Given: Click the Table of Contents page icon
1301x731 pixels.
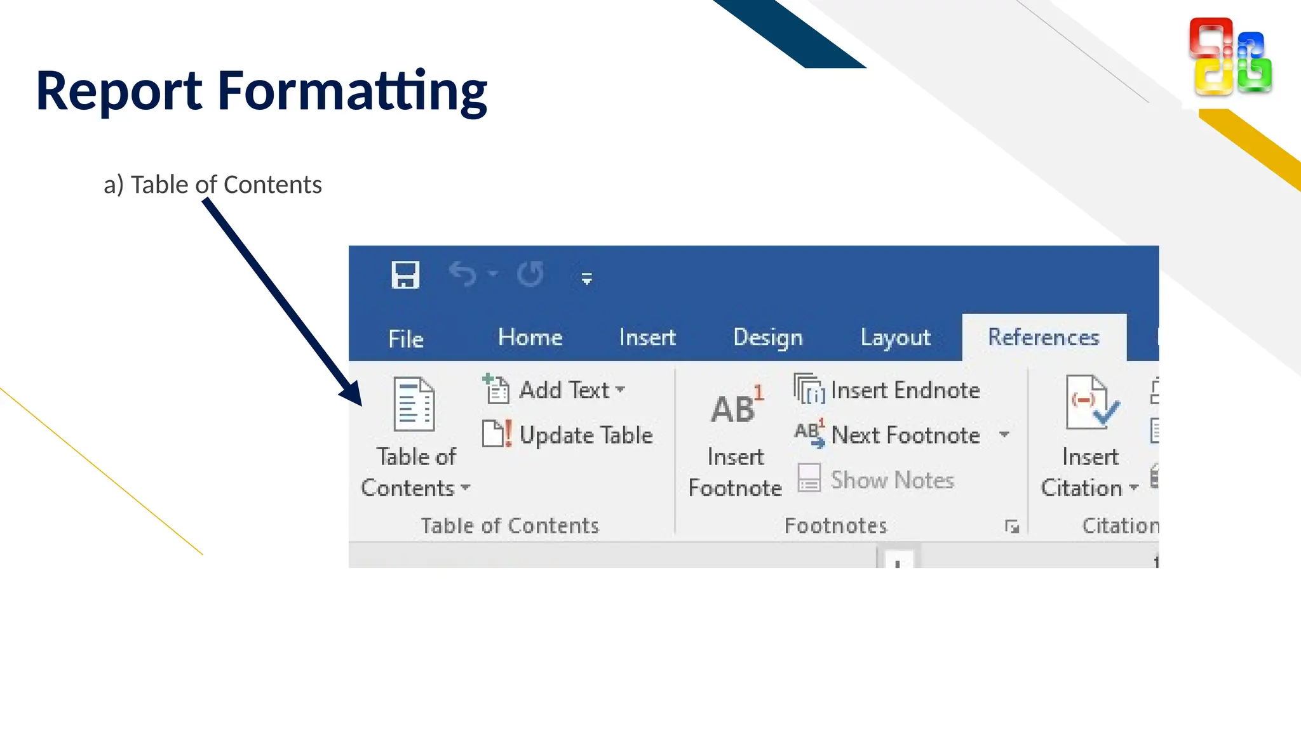Looking at the screenshot, I should point(414,404).
